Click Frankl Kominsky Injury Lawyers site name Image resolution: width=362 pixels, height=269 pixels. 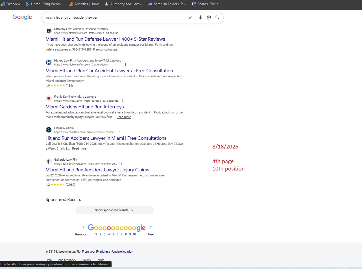point(75,97)
